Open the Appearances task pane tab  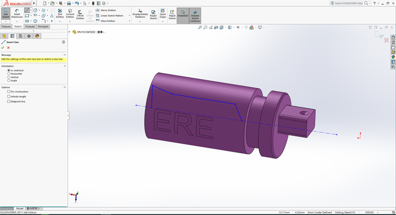point(393,57)
